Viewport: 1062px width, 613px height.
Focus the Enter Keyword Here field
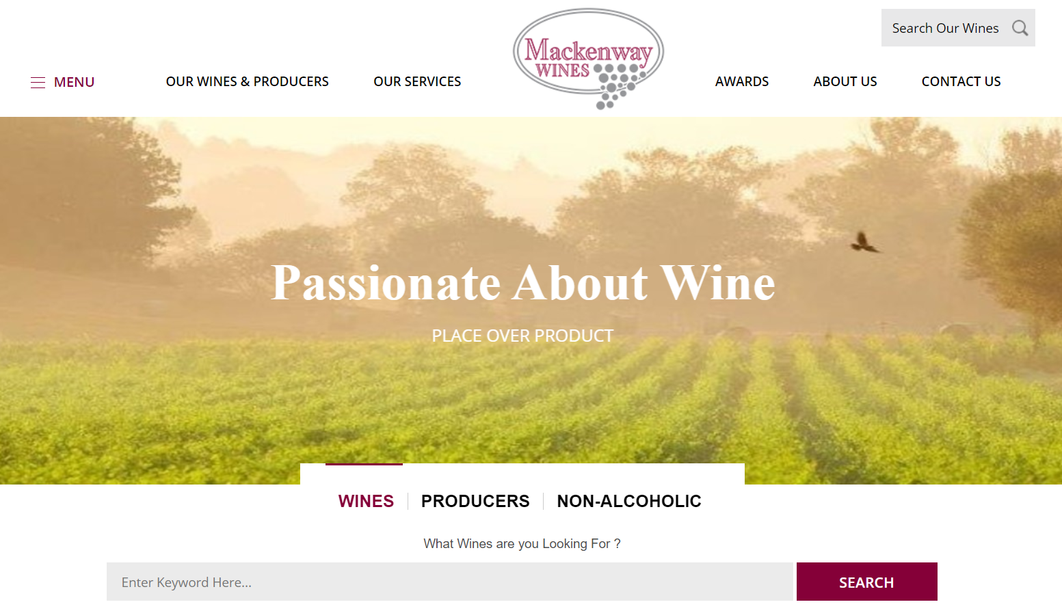point(450,582)
